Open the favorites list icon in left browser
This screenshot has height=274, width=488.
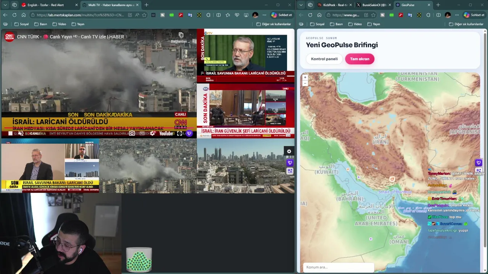[228, 15]
